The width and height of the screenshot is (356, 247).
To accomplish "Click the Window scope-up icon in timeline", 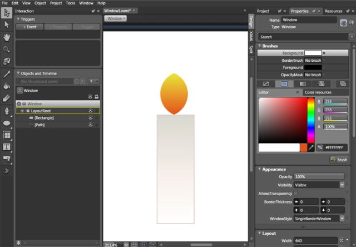I will 20,90.
